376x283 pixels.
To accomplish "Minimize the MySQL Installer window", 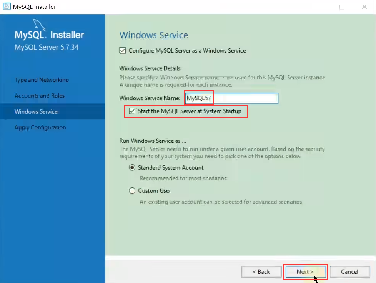I will point(319,7).
